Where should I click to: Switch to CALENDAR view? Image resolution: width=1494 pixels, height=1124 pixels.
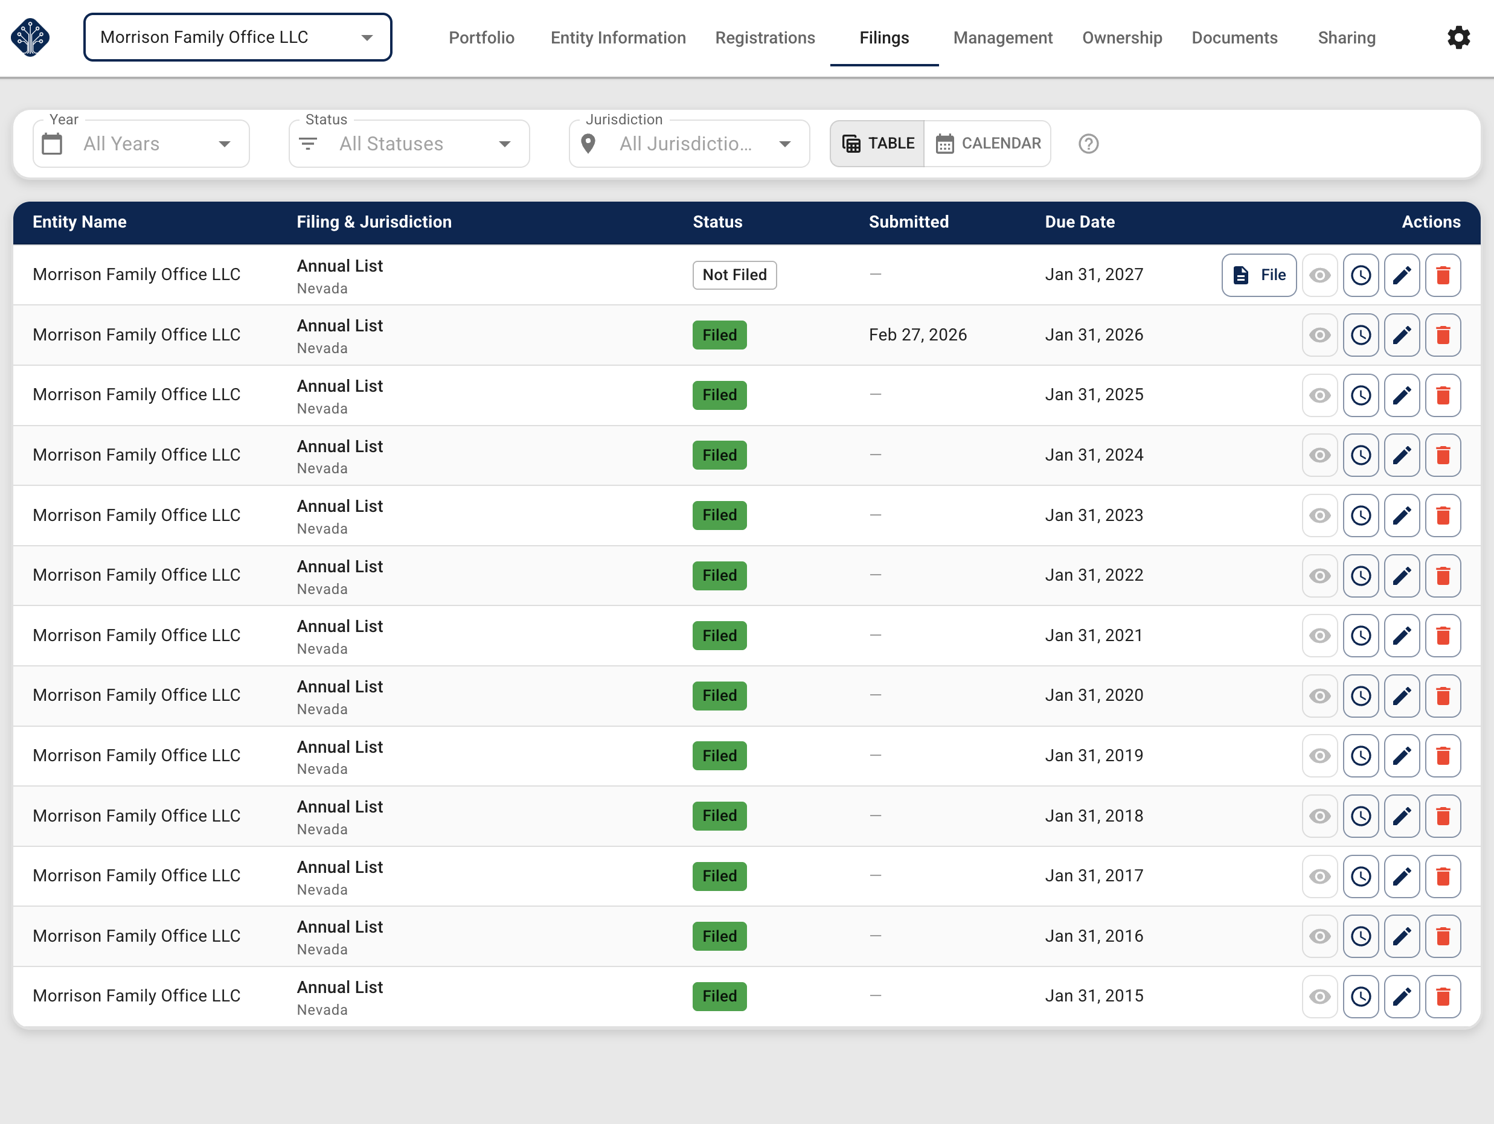pyautogui.click(x=988, y=143)
